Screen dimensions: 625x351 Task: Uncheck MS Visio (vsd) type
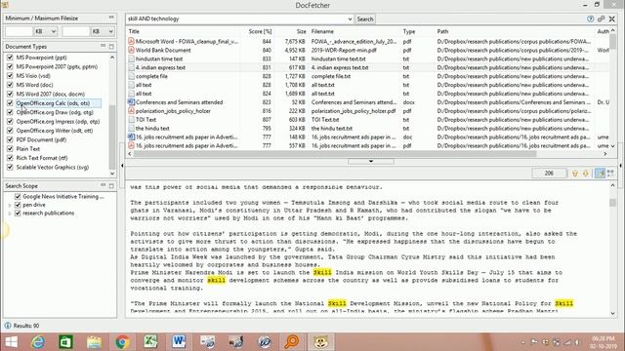[x=10, y=76]
